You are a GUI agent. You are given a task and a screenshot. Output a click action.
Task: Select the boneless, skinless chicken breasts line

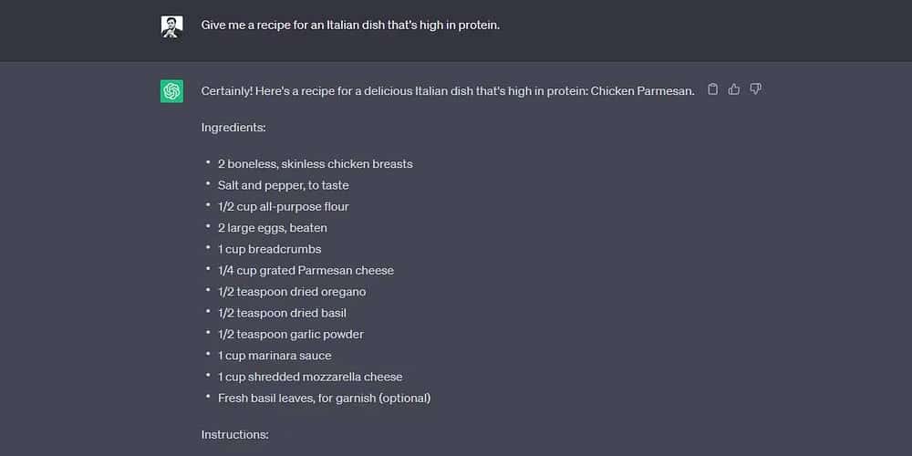(315, 164)
